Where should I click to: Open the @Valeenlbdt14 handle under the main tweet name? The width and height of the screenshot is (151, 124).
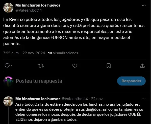click(29, 10)
